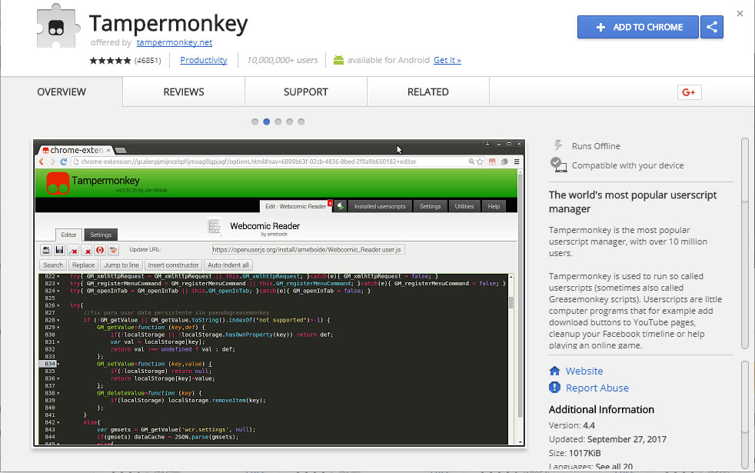Click the Search button in editor
The height and width of the screenshot is (473, 755).
coord(53,265)
